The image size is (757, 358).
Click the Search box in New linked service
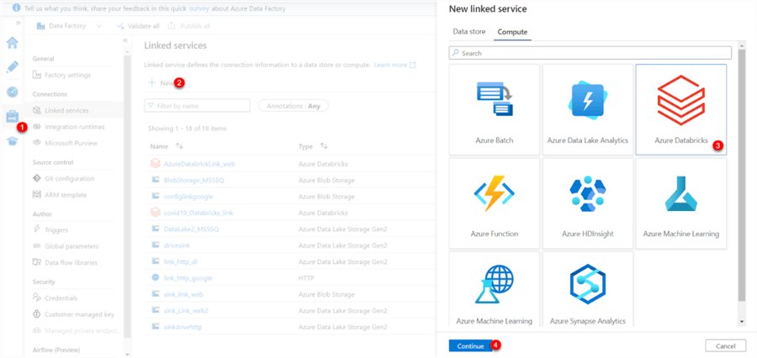tap(590, 53)
